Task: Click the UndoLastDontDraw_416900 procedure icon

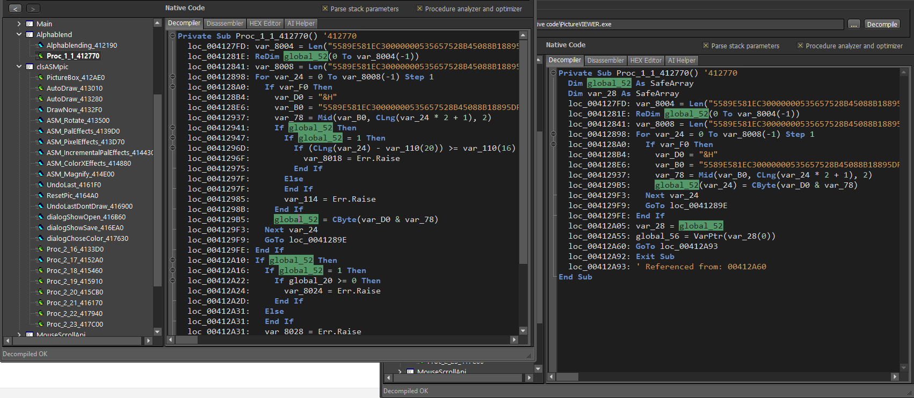Action: click(40, 206)
